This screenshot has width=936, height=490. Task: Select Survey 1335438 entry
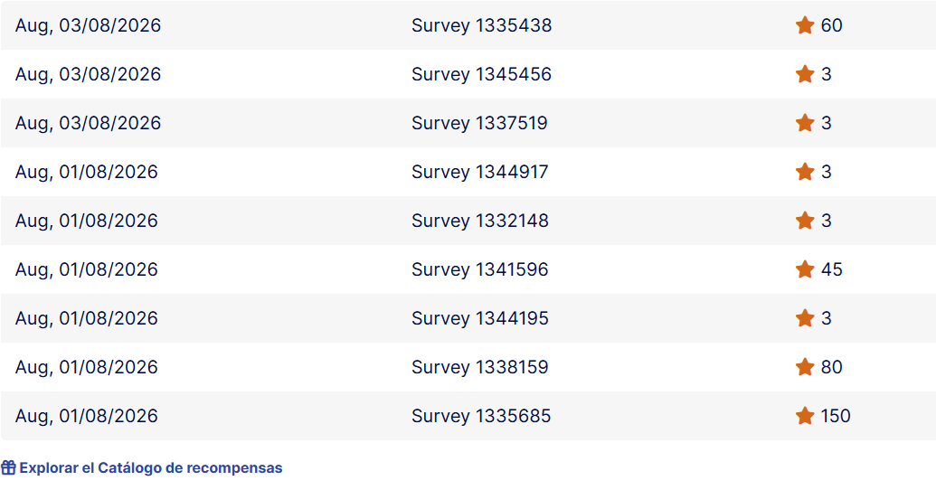coord(481,25)
